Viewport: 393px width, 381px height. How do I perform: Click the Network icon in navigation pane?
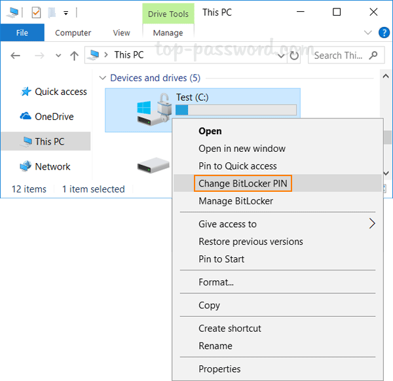tap(26, 166)
